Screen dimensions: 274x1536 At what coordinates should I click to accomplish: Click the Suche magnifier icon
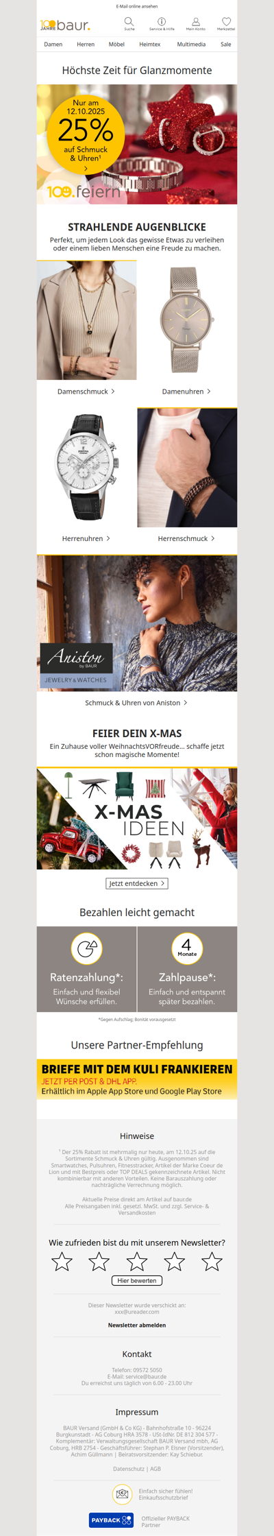pyautogui.click(x=129, y=22)
